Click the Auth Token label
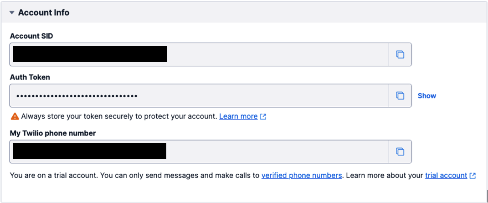Screen dimensions: 488x203 (x=30, y=77)
